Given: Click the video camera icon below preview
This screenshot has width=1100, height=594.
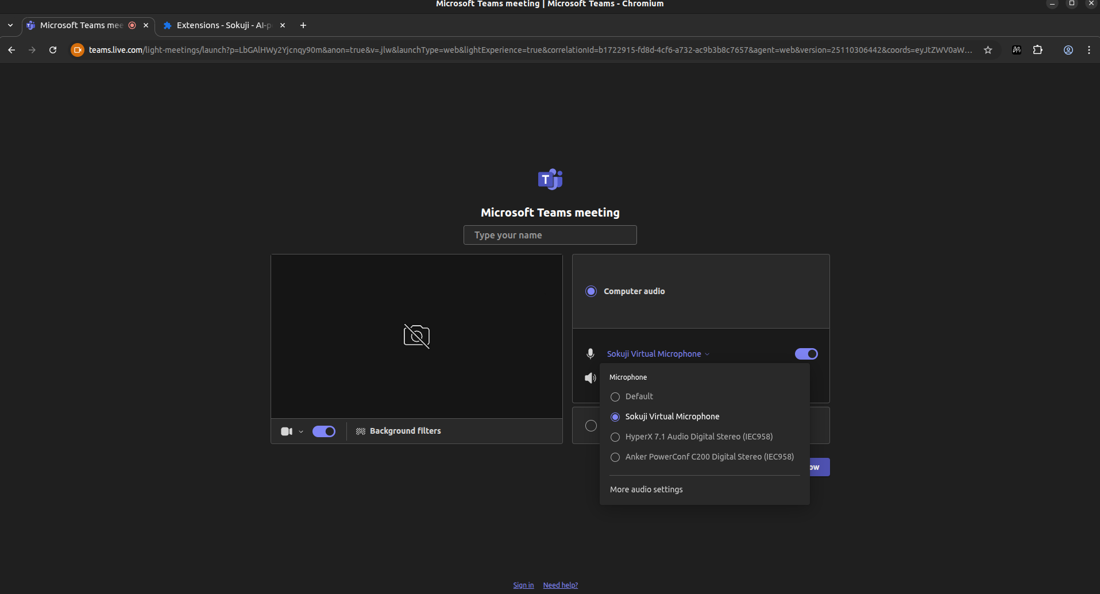Looking at the screenshot, I should (x=287, y=431).
